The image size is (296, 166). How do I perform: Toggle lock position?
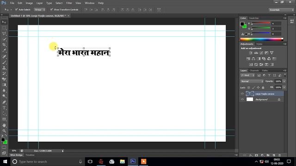(x=258, y=88)
